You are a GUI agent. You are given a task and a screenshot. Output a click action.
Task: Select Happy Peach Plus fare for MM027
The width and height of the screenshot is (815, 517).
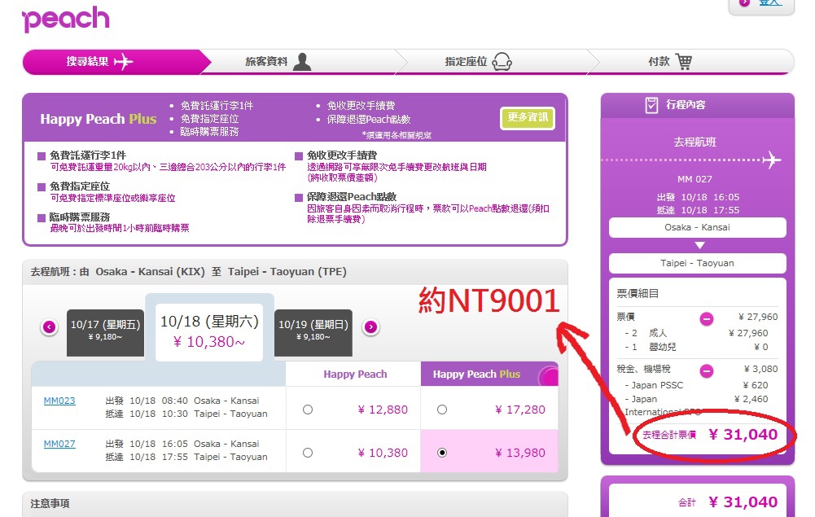click(x=442, y=453)
